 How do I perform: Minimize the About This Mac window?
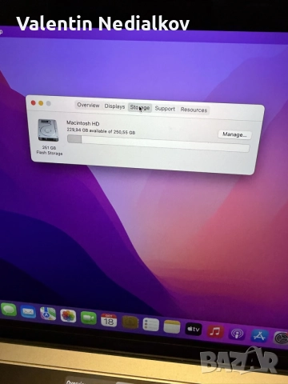click(41, 103)
